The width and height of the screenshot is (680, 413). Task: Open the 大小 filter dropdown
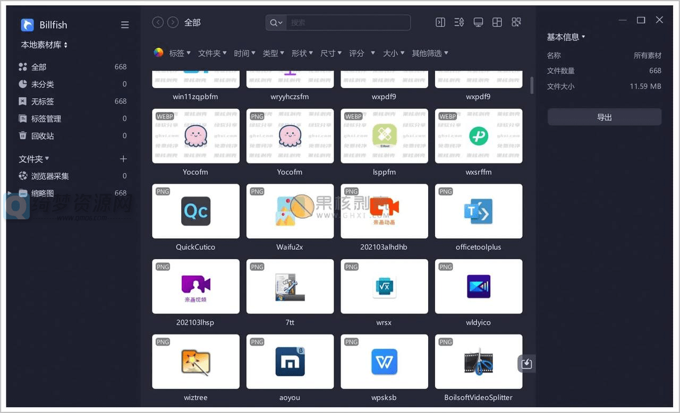393,53
